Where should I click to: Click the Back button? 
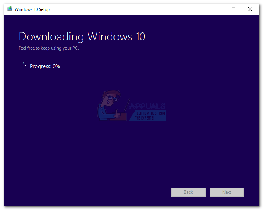(188, 192)
